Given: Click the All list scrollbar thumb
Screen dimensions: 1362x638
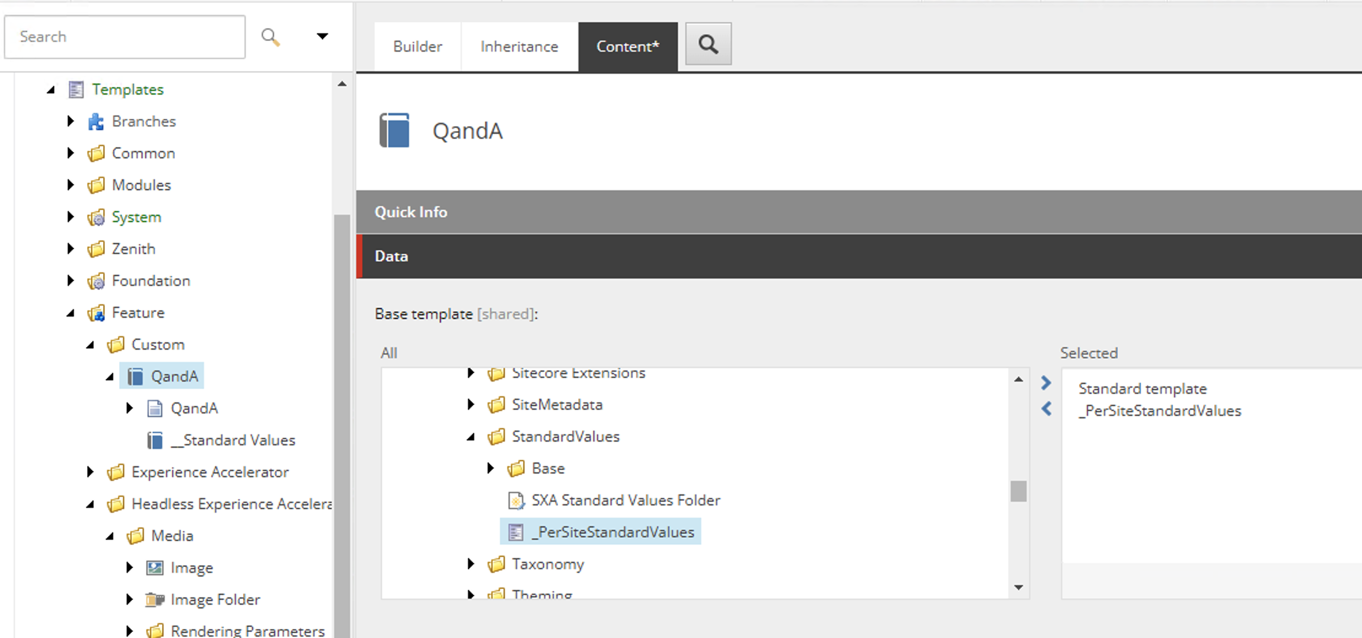Looking at the screenshot, I should coord(1019,491).
